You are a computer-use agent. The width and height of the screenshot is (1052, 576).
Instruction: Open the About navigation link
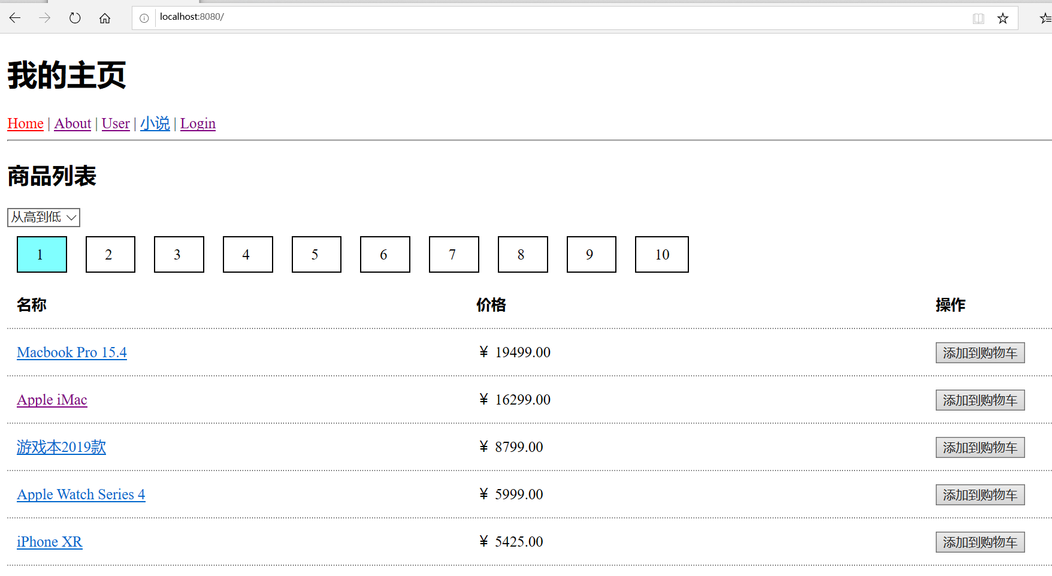72,123
